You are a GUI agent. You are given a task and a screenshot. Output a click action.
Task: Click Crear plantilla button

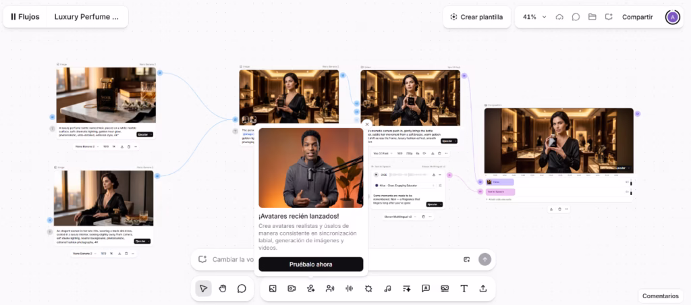[x=477, y=17]
